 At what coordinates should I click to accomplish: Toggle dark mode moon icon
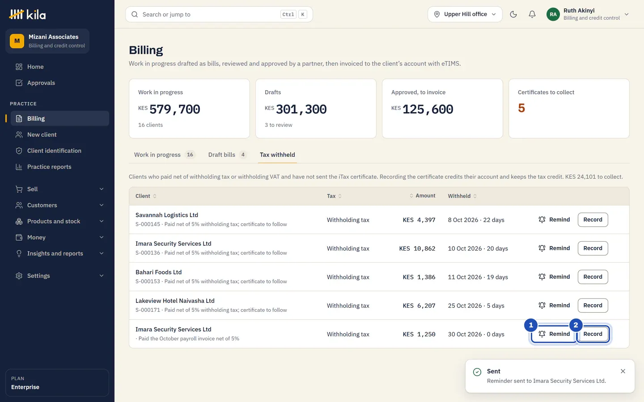513,14
